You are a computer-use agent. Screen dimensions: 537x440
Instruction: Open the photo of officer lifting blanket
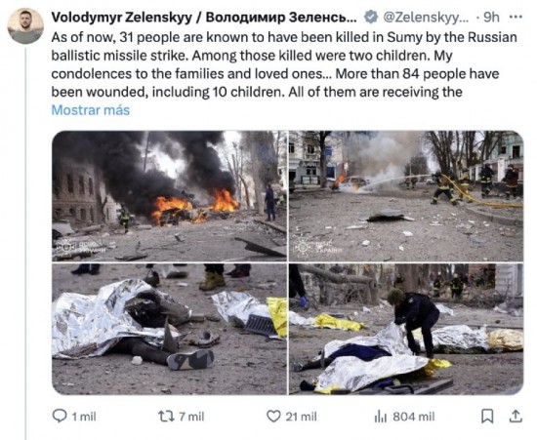[x=406, y=329]
